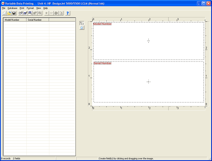
Task: Open the Help menu
Action: click(x=45, y=8)
